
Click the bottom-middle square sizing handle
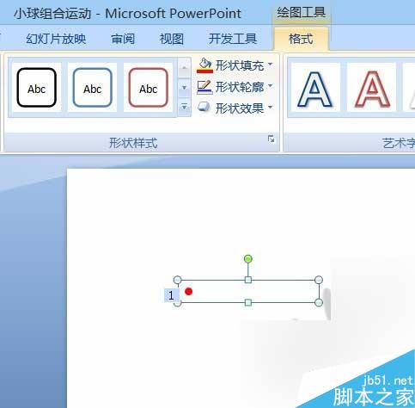coord(248,302)
